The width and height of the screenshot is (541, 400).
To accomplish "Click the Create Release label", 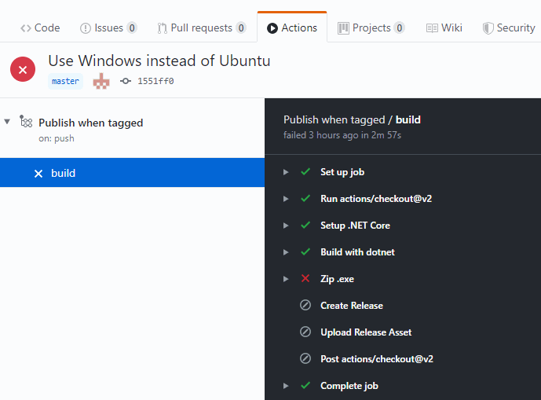I will pos(352,306).
